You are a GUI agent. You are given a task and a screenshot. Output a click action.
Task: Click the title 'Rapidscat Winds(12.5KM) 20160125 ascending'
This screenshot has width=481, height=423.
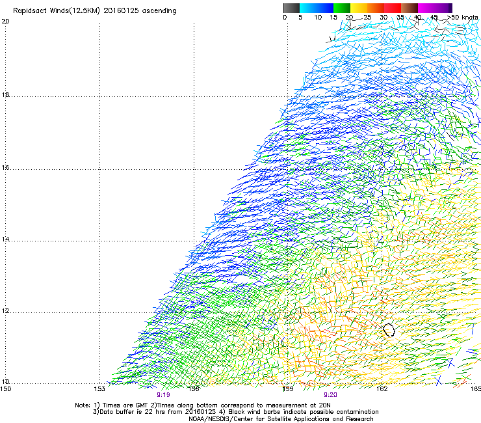tap(94, 11)
